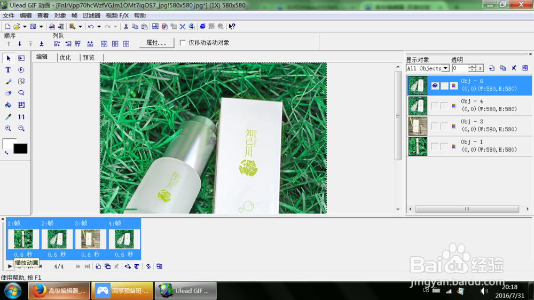Screen dimensions: 534x300
Task: Enable move active objects only checkbox
Action: (183, 43)
